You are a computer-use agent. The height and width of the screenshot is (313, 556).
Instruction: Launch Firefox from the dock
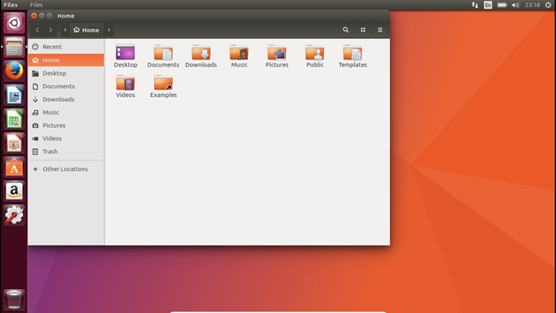pos(14,71)
